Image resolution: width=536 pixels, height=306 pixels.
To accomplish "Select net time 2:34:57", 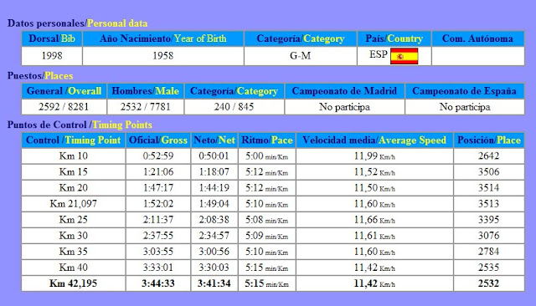I will [x=214, y=236].
